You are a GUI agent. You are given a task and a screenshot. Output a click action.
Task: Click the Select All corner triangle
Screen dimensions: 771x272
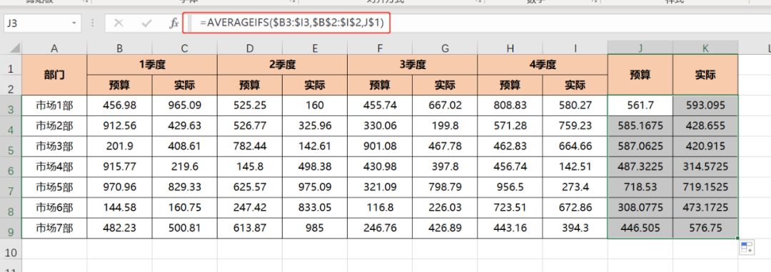pyautogui.click(x=15, y=48)
